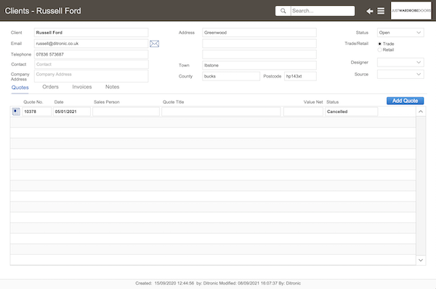This screenshot has height=289, width=436.
Task: Switch to the Invoices tab
Action: coord(82,87)
